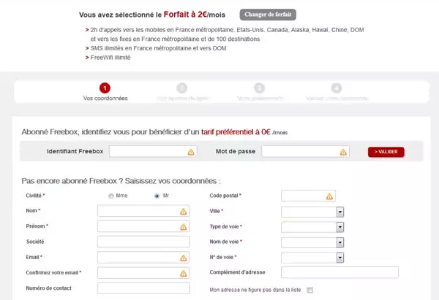Screen dimensions: 439x300
Task: Click the red Valider button
Action: 386,152
